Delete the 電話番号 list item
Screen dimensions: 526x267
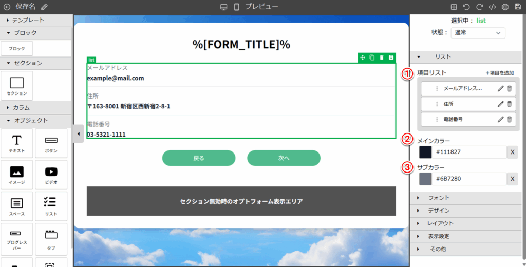pos(509,120)
